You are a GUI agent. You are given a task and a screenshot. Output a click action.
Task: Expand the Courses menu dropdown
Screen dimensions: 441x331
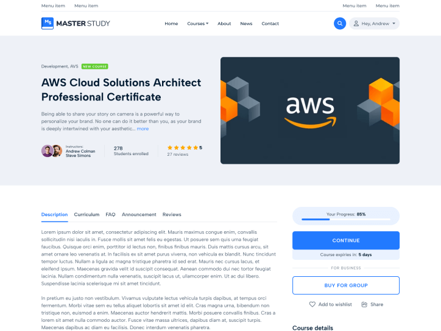point(197,24)
